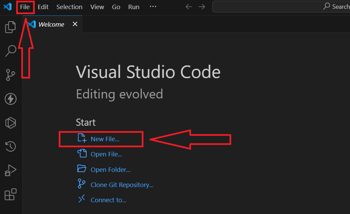This screenshot has width=350, height=214.
Task: Click the command center search field
Action: pyautogui.click(x=281, y=6)
